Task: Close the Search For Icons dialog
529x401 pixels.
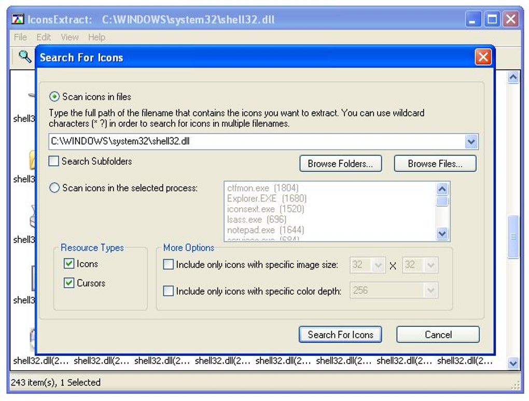Action: click(x=483, y=57)
